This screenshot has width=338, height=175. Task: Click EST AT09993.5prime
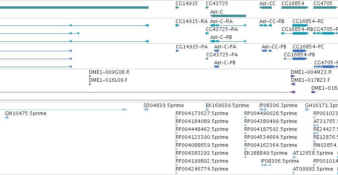pyautogui.click(x=294, y=173)
